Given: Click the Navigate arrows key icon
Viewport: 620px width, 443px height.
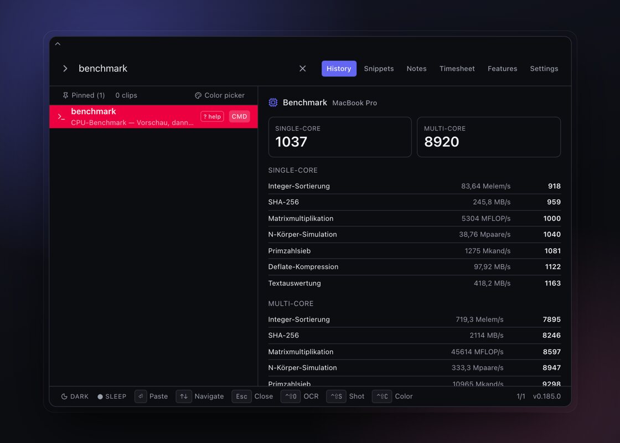Looking at the screenshot, I should (184, 396).
